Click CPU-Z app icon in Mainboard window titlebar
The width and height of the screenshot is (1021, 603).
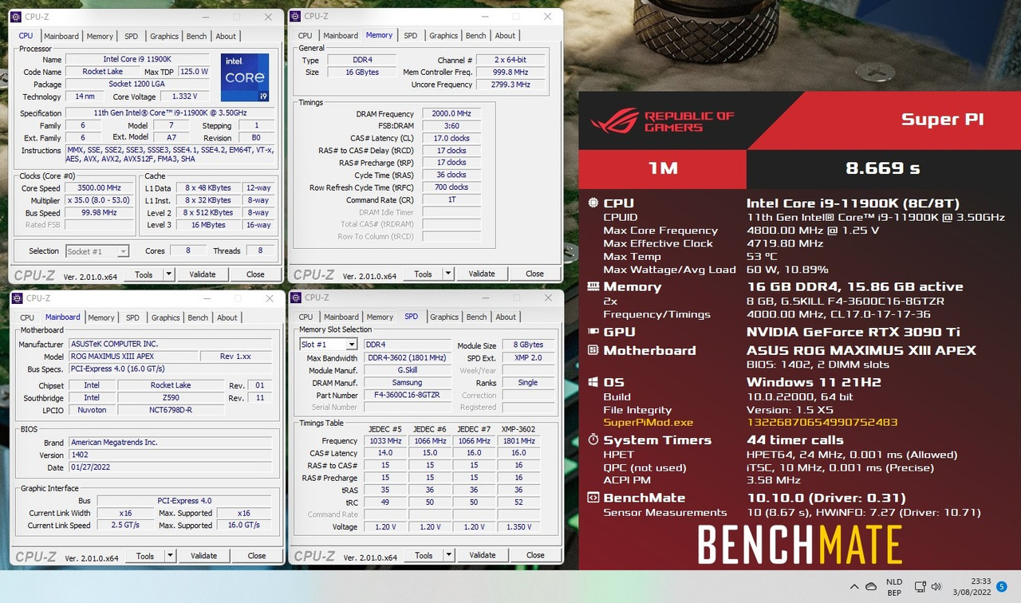click(17, 298)
